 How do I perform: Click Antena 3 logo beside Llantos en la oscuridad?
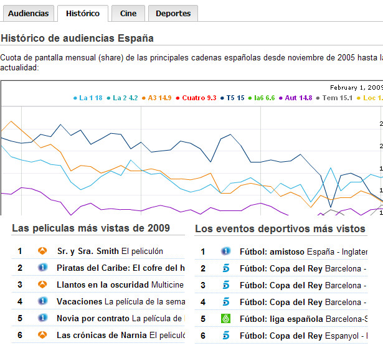tap(43, 285)
